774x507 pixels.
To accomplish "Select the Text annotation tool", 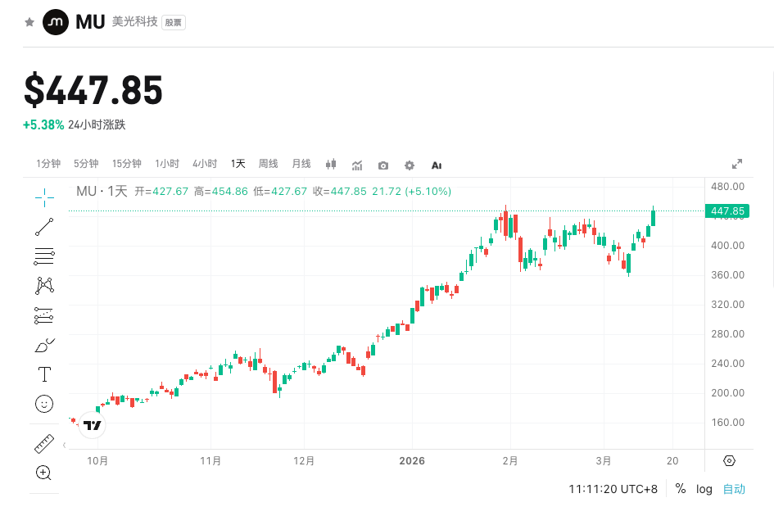I will point(43,373).
